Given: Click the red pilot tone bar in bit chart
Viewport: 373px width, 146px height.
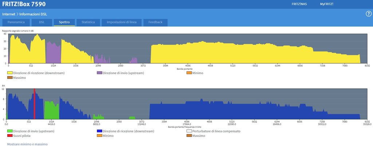Looking at the screenshot, I should point(35,104).
